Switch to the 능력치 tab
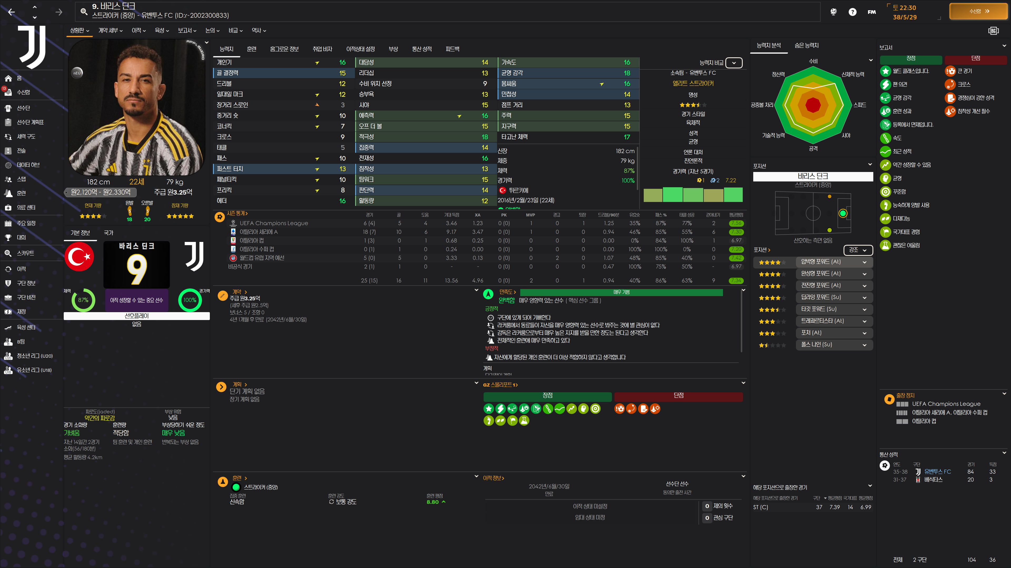Viewport: 1011px width, 568px height. tap(226, 49)
